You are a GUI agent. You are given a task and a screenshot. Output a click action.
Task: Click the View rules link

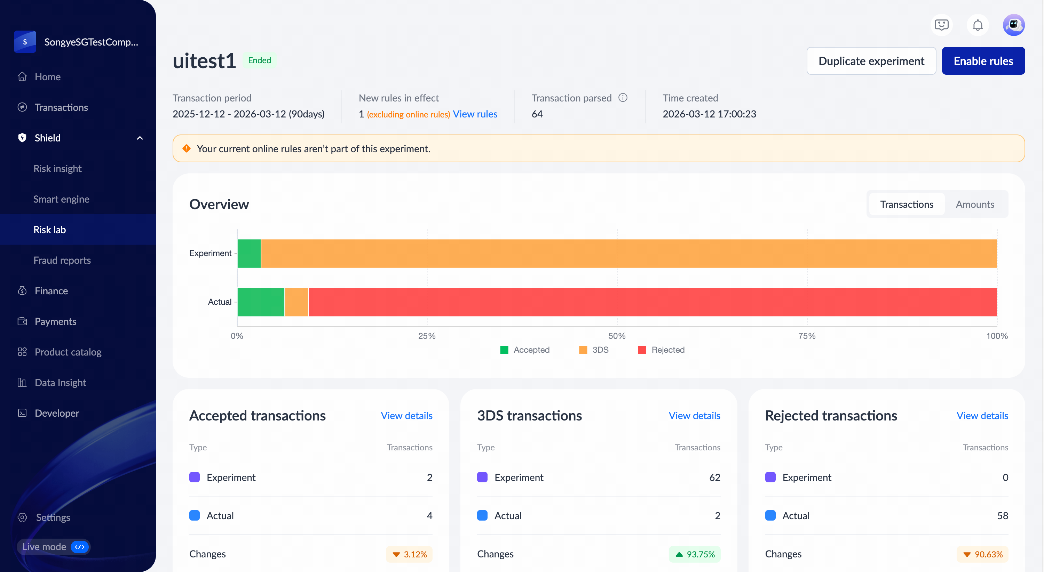[x=475, y=114]
